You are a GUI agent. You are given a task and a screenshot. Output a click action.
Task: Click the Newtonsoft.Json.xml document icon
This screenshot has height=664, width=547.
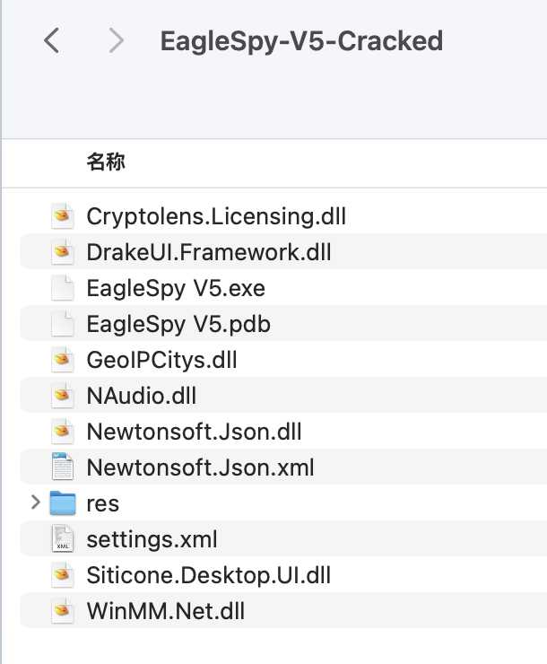[62, 467]
